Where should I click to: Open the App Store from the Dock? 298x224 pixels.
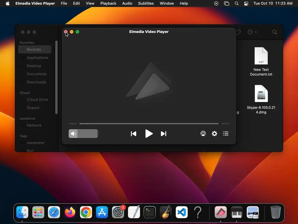click(x=102, y=212)
